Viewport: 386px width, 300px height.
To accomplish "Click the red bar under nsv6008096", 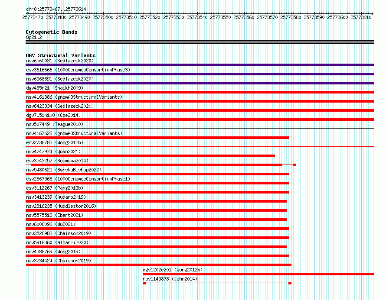I will tap(157, 229).
